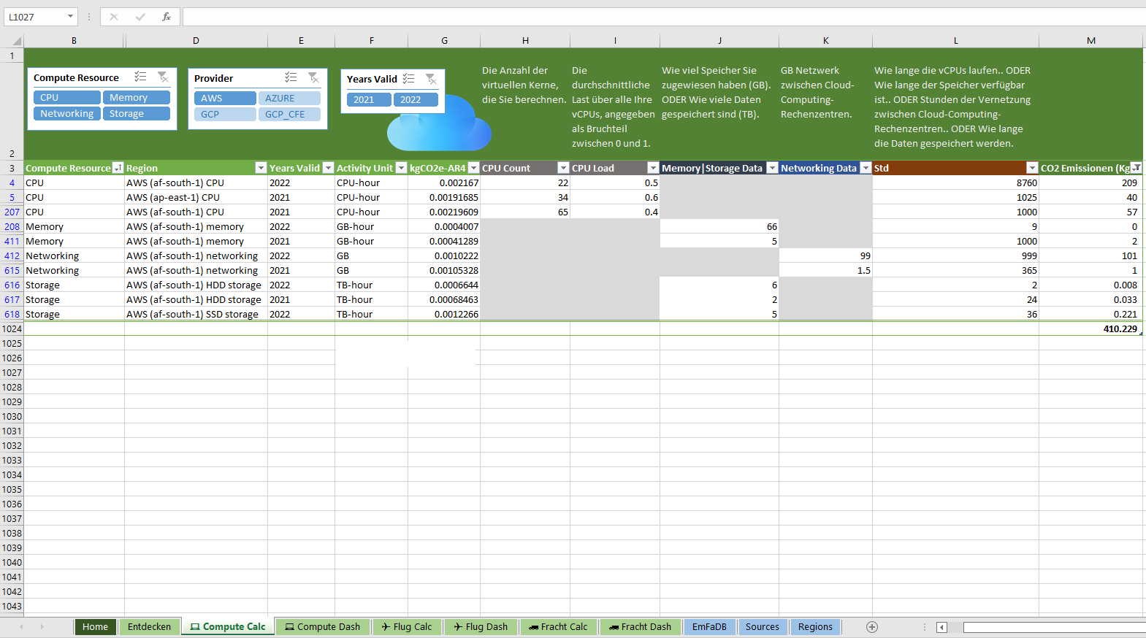Switch to the Regions sheet tab

[815, 627]
